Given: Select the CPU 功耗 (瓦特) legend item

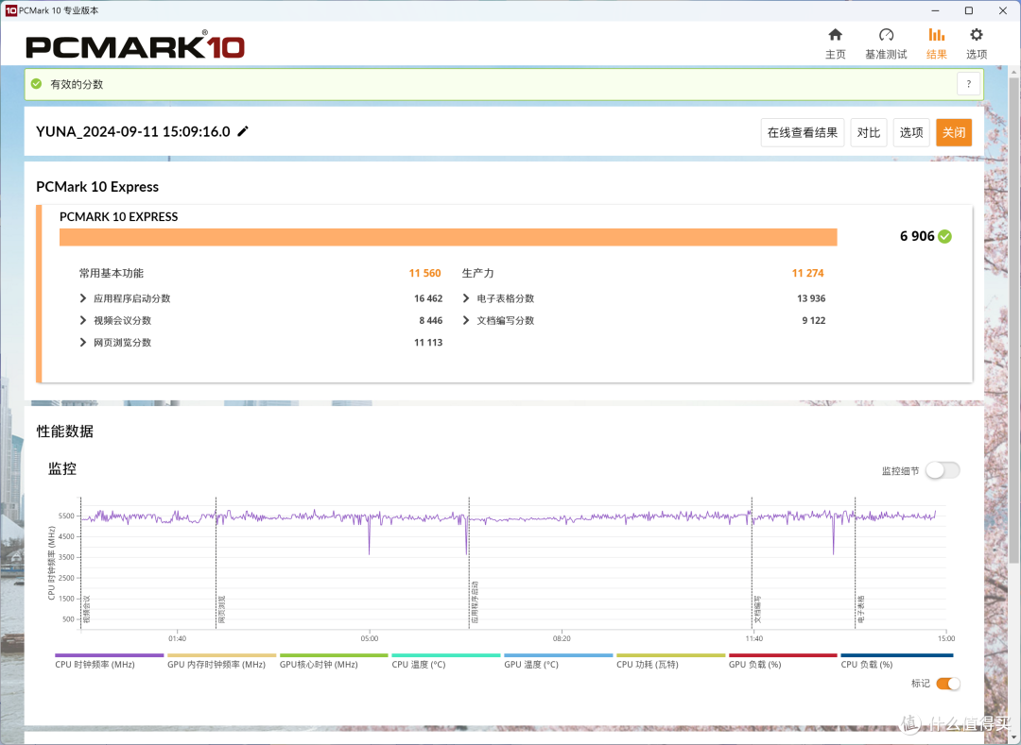Looking at the screenshot, I should (670, 661).
